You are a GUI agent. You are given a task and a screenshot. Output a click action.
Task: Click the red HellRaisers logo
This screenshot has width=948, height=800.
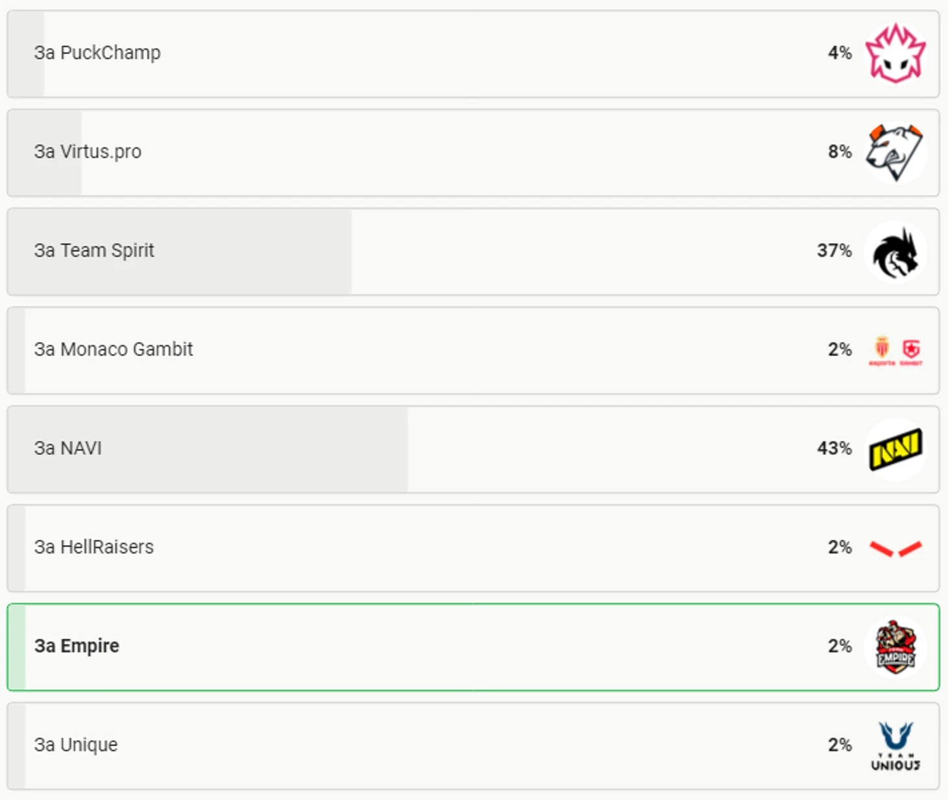(x=895, y=548)
